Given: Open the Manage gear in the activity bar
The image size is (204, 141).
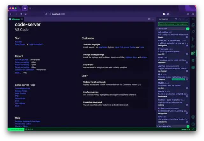Looking at the screenshot, I should [193, 124].
